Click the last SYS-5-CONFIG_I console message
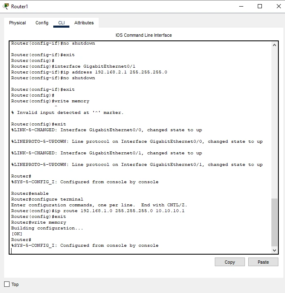The height and width of the screenshot is (293, 285). pos(85,246)
